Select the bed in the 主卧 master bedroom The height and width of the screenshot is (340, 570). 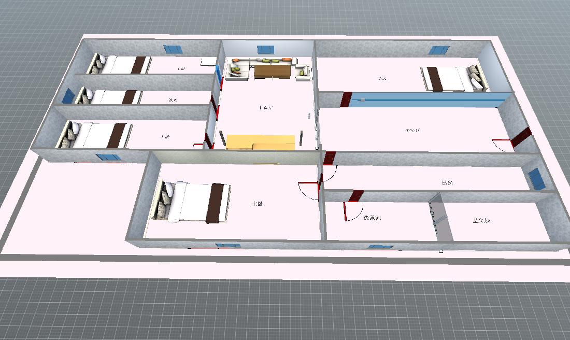tap(193, 202)
